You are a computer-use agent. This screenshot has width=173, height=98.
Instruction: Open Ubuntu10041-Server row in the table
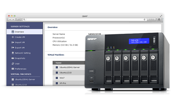[69, 67]
